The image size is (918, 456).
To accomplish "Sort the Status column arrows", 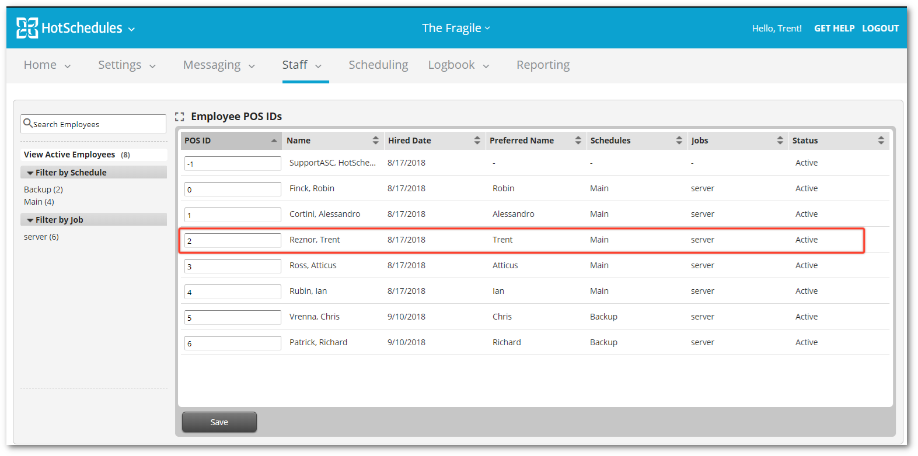I will [881, 141].
